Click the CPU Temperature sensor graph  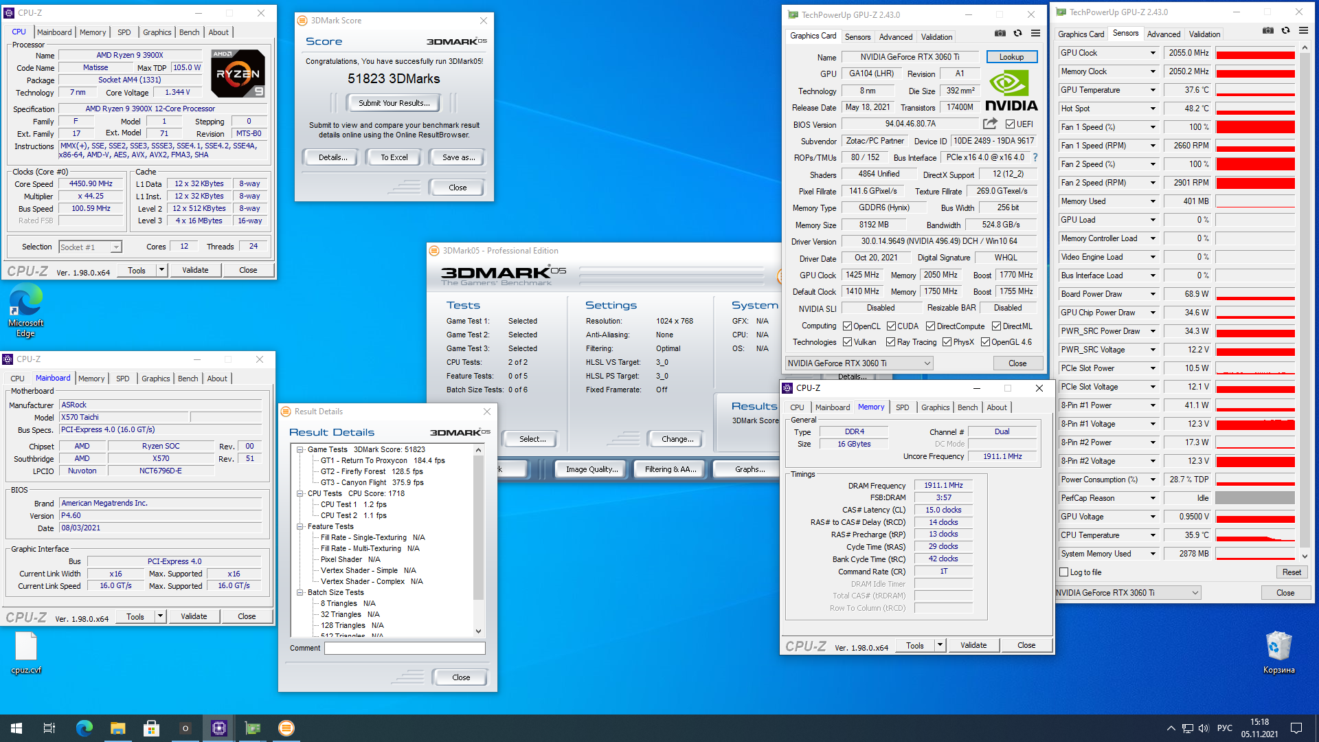coord(1255,535)
